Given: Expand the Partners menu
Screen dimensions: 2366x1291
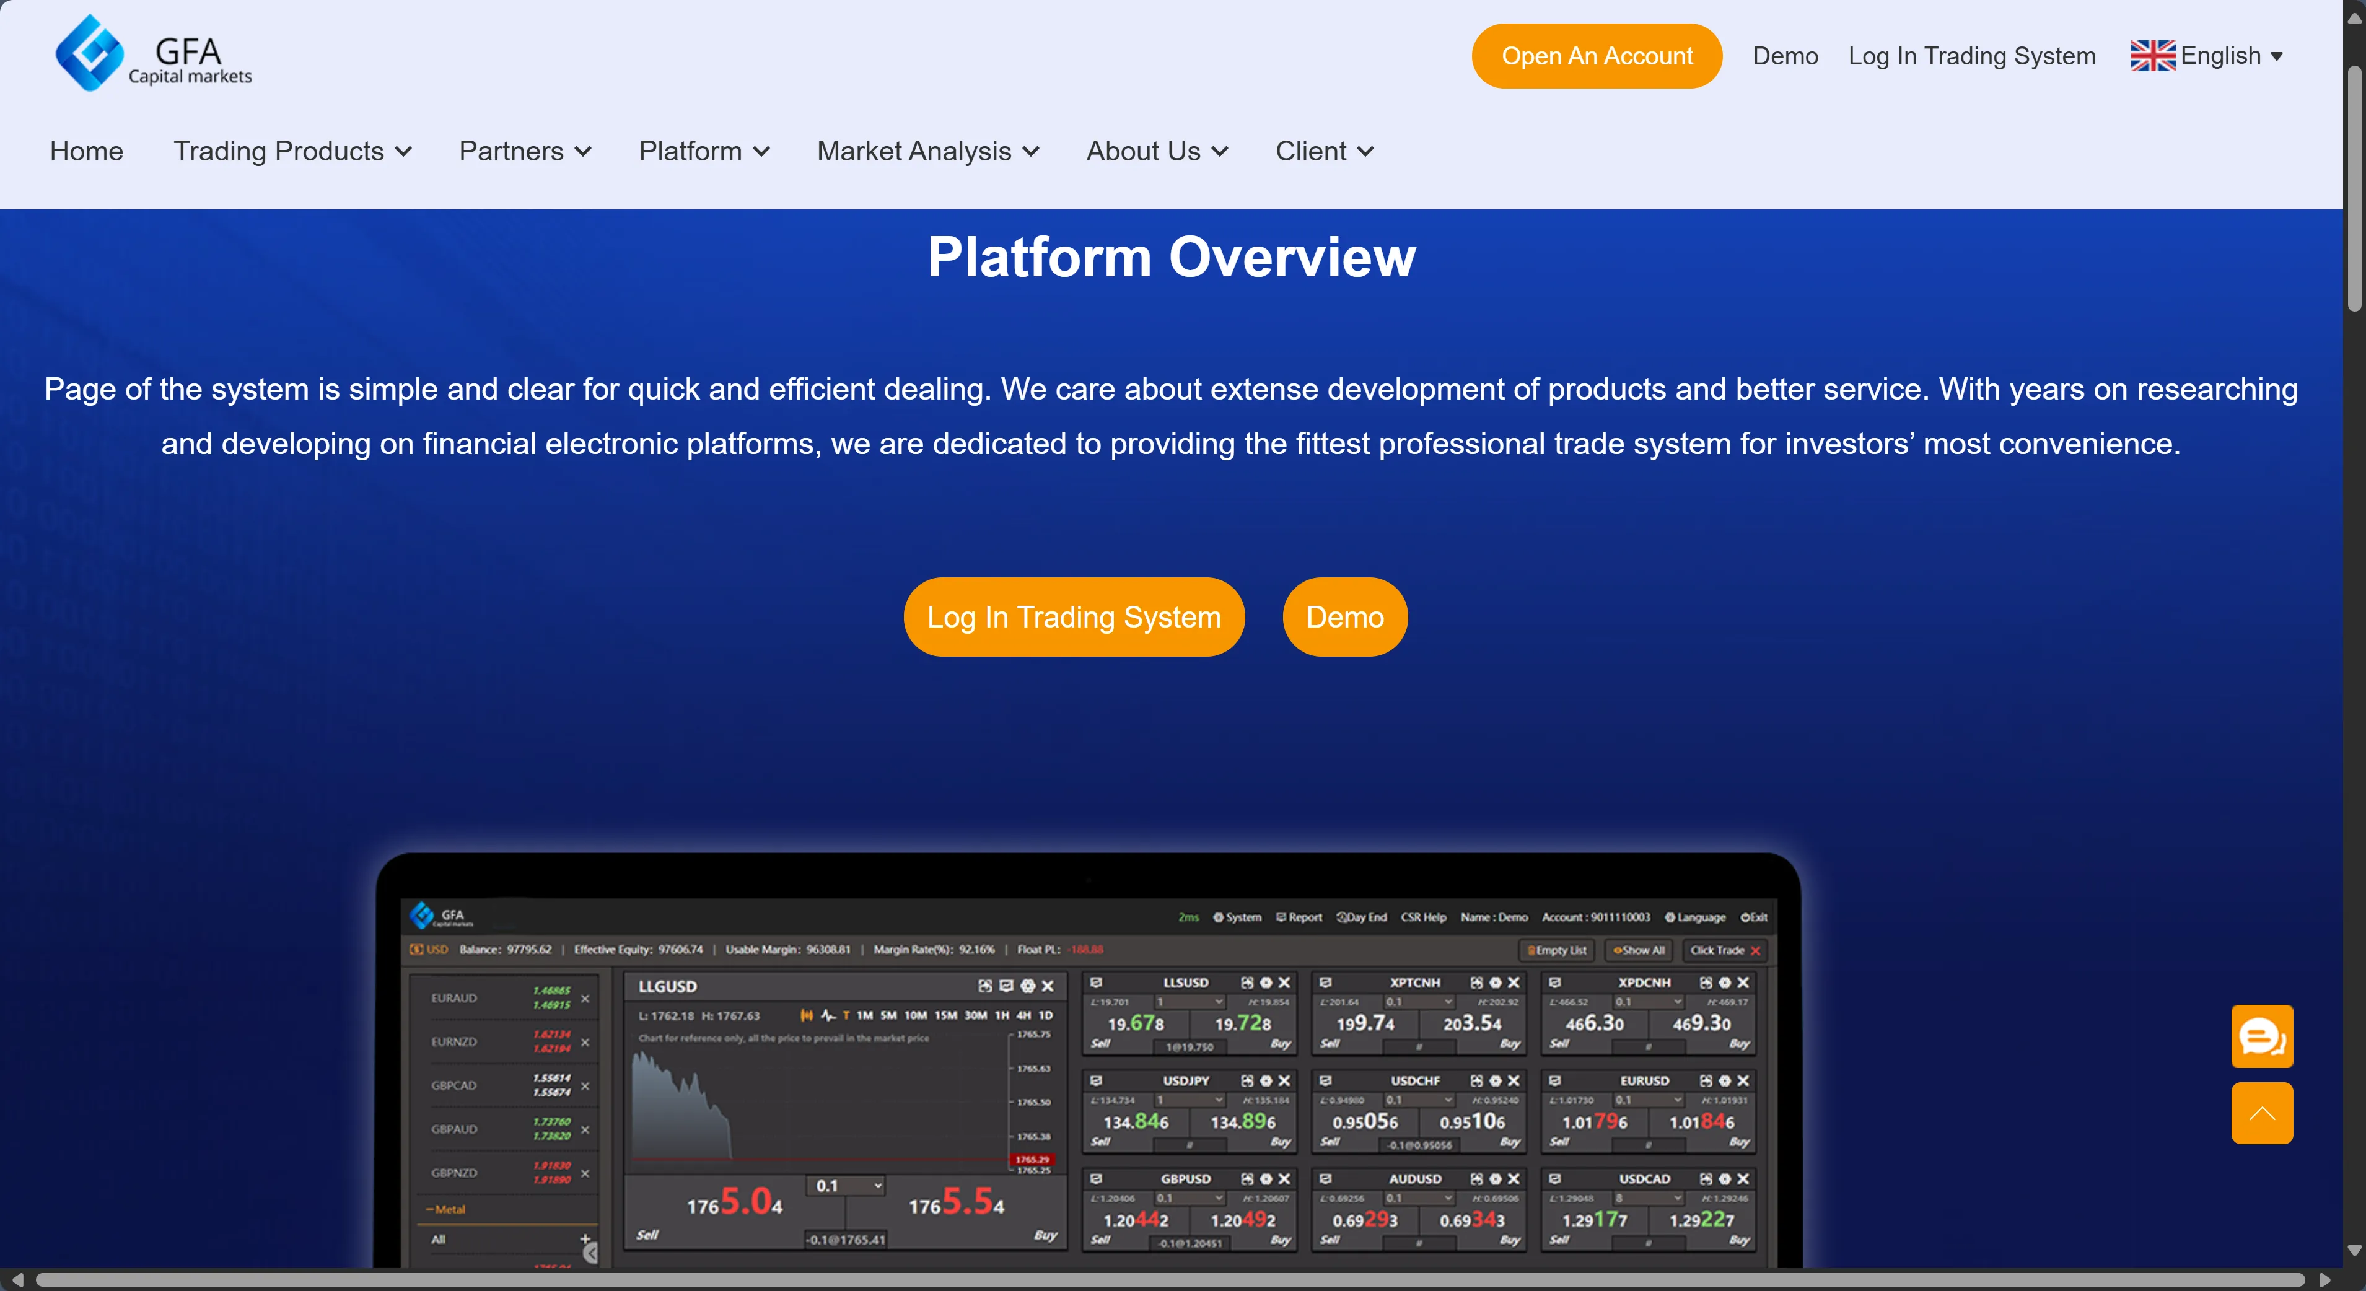Looking at the screenshot, I should (525, 151).
